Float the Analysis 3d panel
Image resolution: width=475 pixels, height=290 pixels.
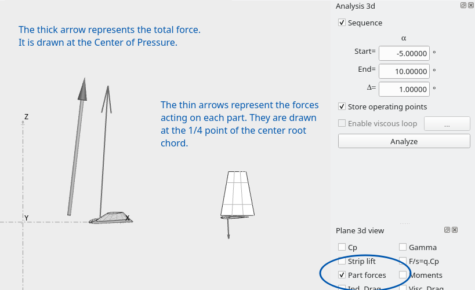[x=463, y=5]
